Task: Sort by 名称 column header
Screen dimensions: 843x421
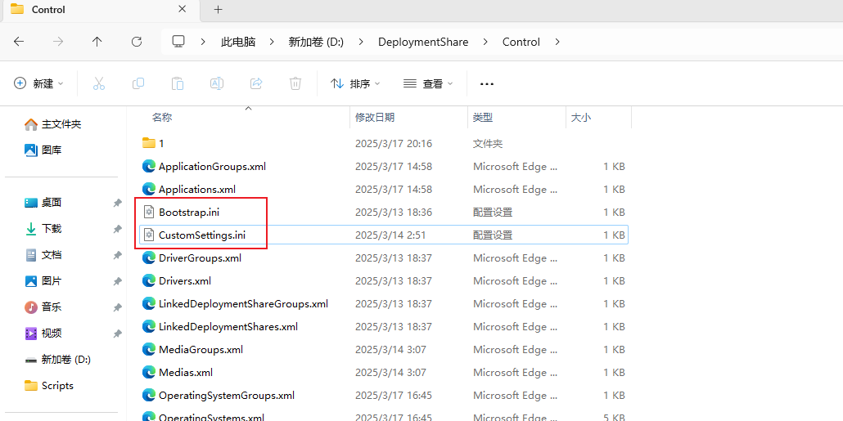Action: point(162,117)
